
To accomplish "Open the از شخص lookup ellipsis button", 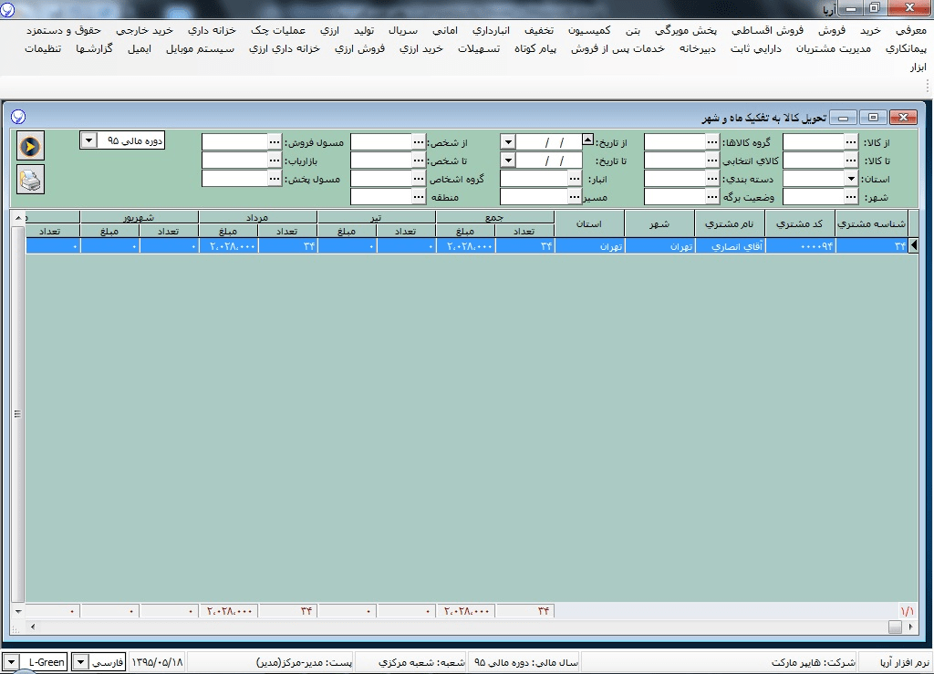I will [419, 142].
